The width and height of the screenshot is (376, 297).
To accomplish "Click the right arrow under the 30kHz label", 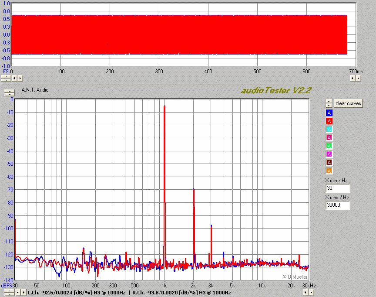I will 311,293.
